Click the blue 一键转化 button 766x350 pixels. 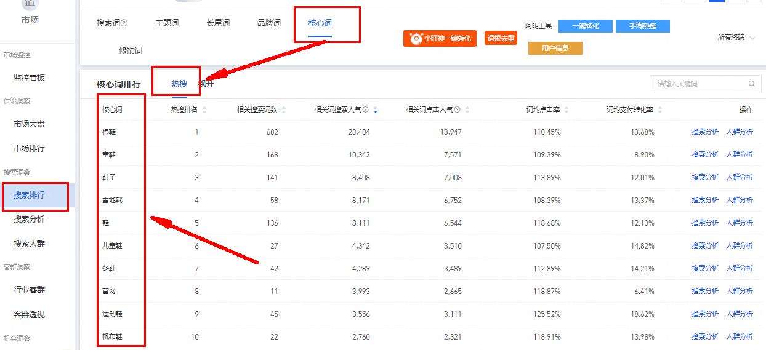point(586,26)
